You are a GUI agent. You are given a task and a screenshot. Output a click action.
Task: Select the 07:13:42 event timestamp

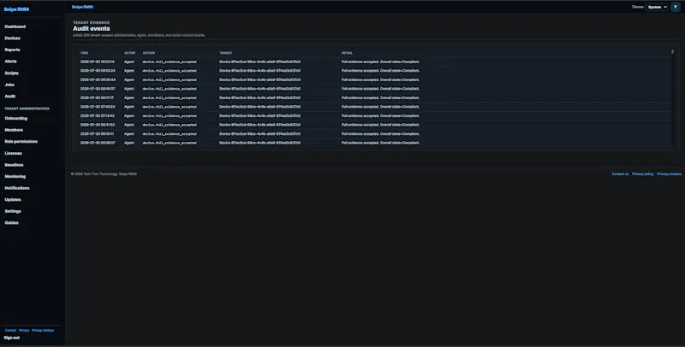coord(98,116)
